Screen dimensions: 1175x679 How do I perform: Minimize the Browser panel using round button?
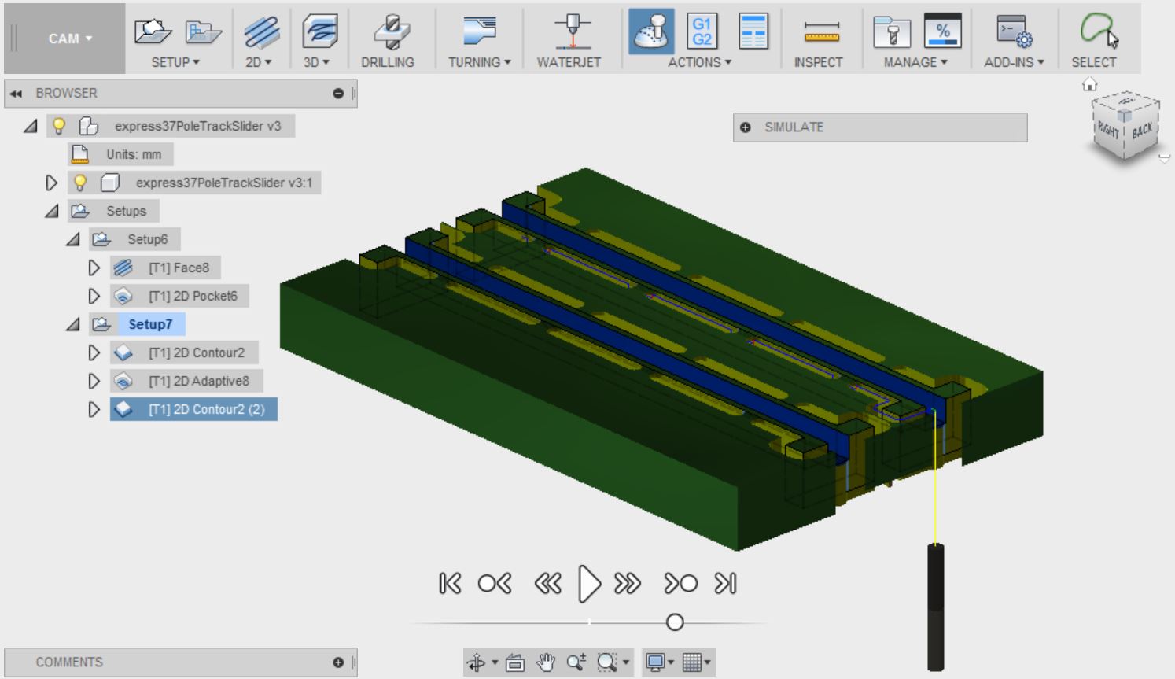[x=338, y=93]
